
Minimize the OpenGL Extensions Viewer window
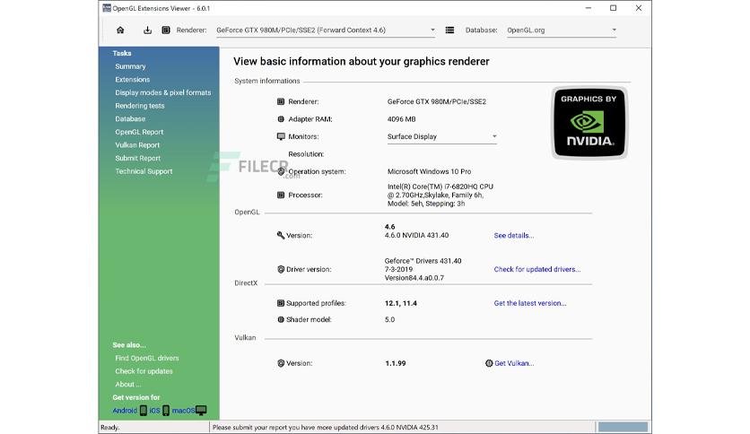(589, 8)
